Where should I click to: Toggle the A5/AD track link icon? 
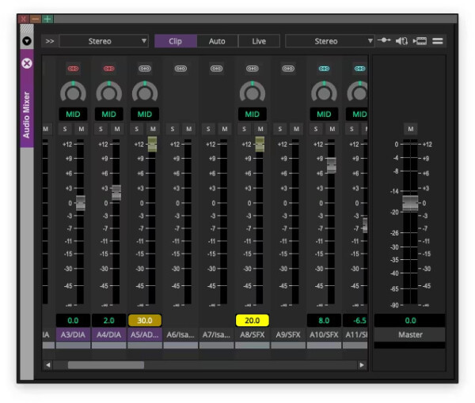145,69
